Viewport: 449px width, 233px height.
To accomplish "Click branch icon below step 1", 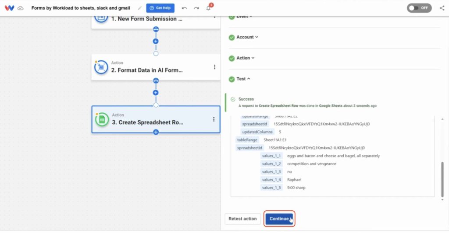I will tap(156, 29).
